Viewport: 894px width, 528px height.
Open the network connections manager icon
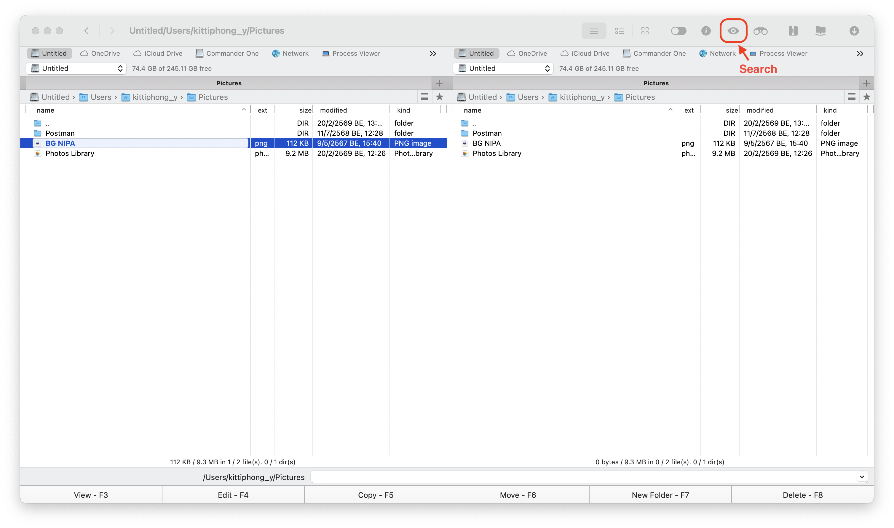[820, 31]
